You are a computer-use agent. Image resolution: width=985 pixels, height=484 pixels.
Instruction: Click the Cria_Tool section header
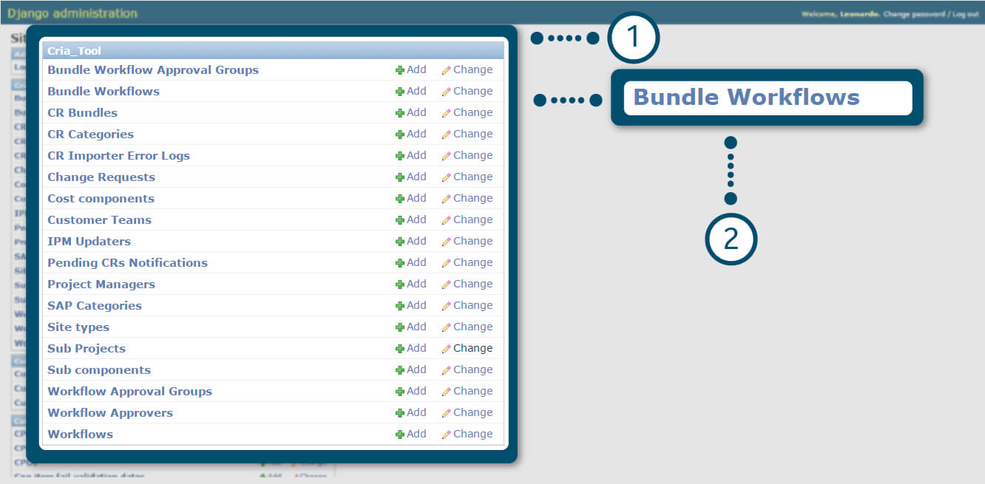click(x=75, y=51)
